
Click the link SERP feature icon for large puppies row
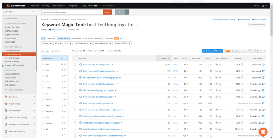[217, 84]
